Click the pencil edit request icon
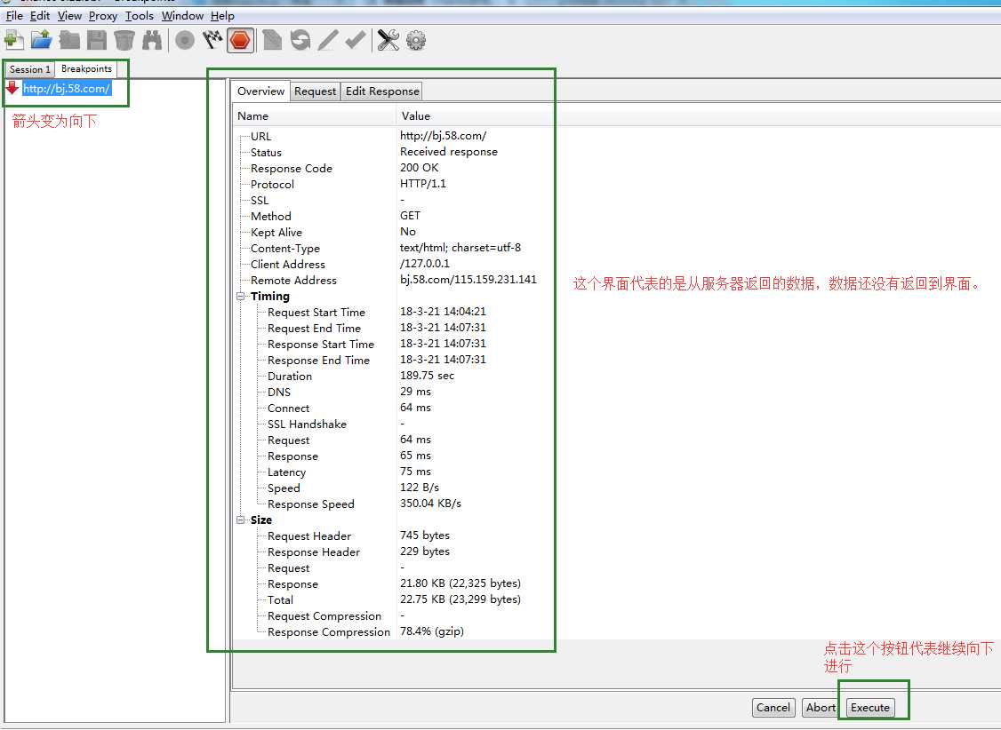Viewport: 1001px width, 730px height. click(x=327, y=40)
